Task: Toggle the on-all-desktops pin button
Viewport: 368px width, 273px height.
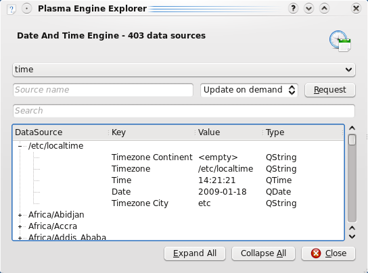Action: point(27,9)
